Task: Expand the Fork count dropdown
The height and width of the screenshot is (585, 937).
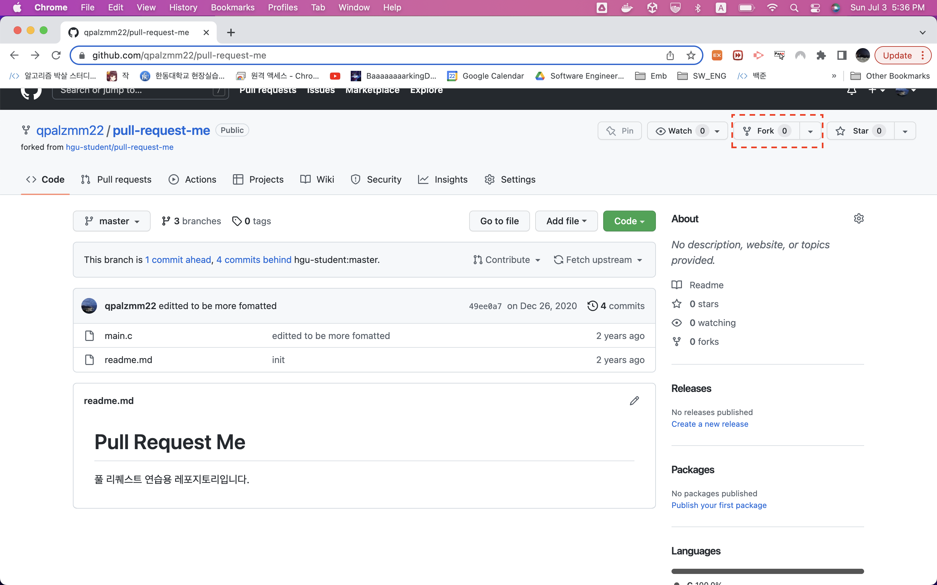Action: (809, 131)
